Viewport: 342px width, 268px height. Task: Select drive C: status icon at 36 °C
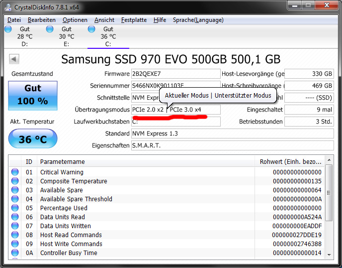(91, 29)
